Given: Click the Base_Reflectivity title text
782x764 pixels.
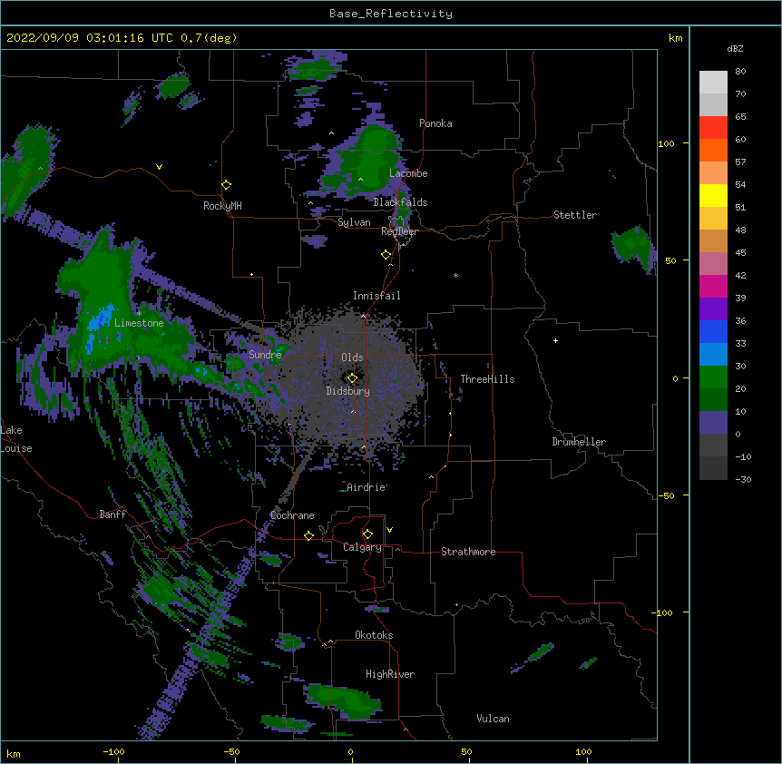Looking at the screenshot, I should click(x=390, y=14).
